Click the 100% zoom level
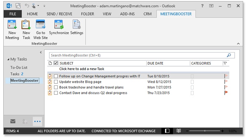The width and height of the screenshot is (246, 139). coord(232,131)
